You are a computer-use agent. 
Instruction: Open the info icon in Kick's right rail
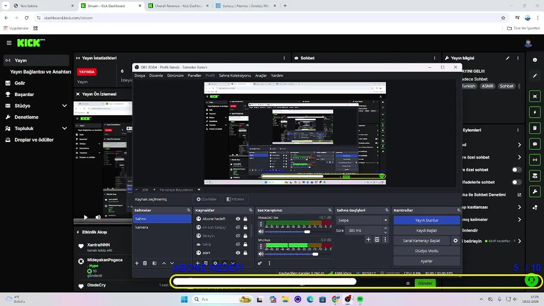(x=535, y=60)
